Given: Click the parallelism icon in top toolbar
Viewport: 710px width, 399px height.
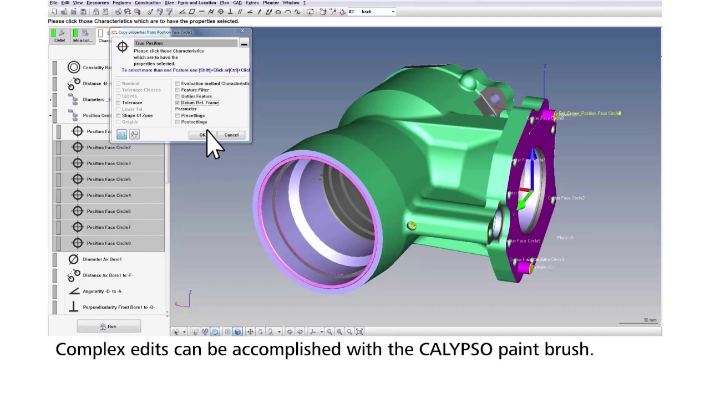Looking at the screenshot, I should pos(240,12).
